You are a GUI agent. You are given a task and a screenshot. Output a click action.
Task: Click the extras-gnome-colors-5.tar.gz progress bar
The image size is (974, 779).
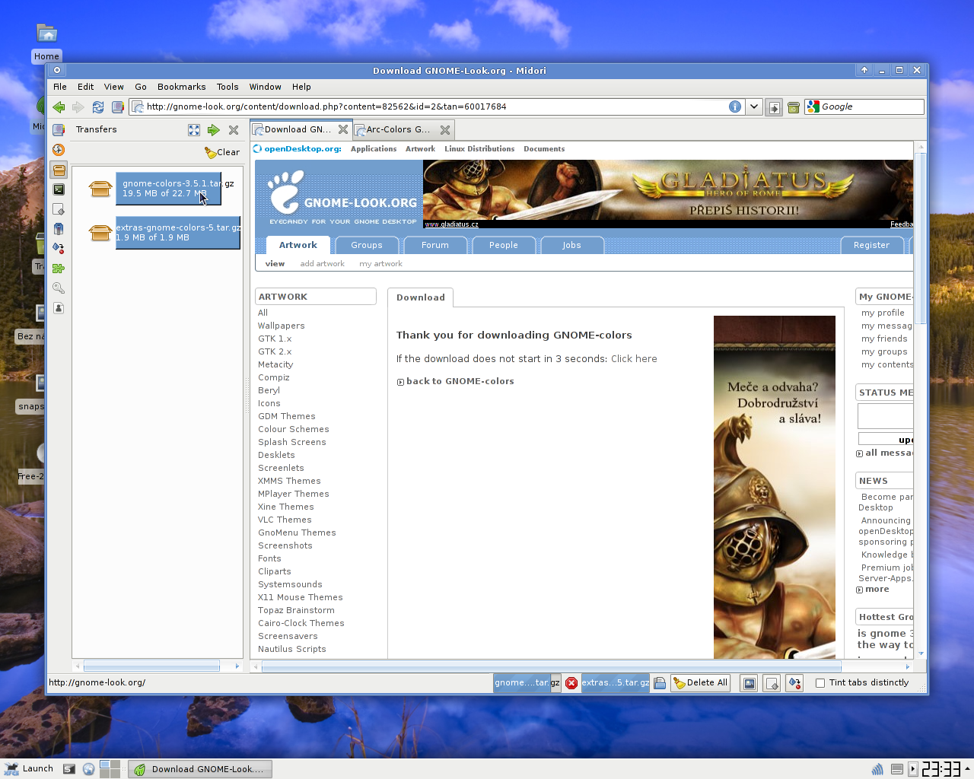(x=178, y=233)
